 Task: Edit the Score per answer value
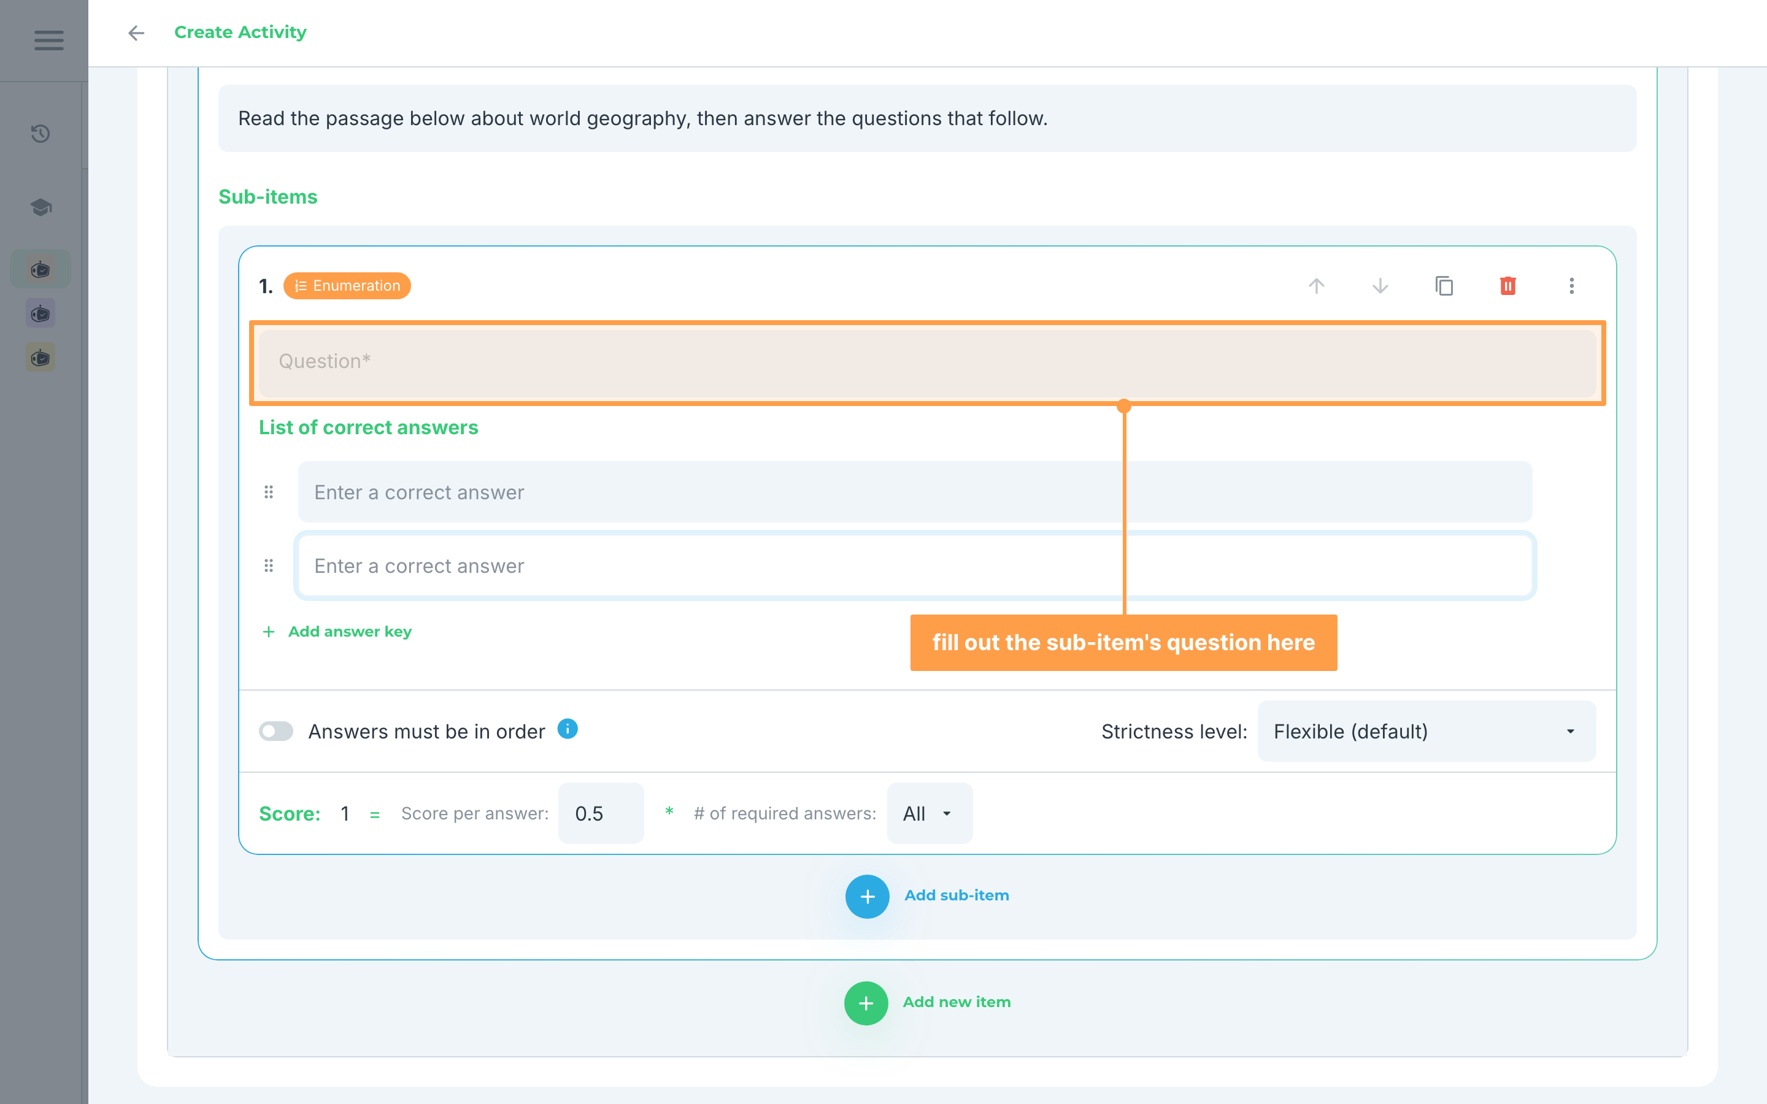point(601,813)
